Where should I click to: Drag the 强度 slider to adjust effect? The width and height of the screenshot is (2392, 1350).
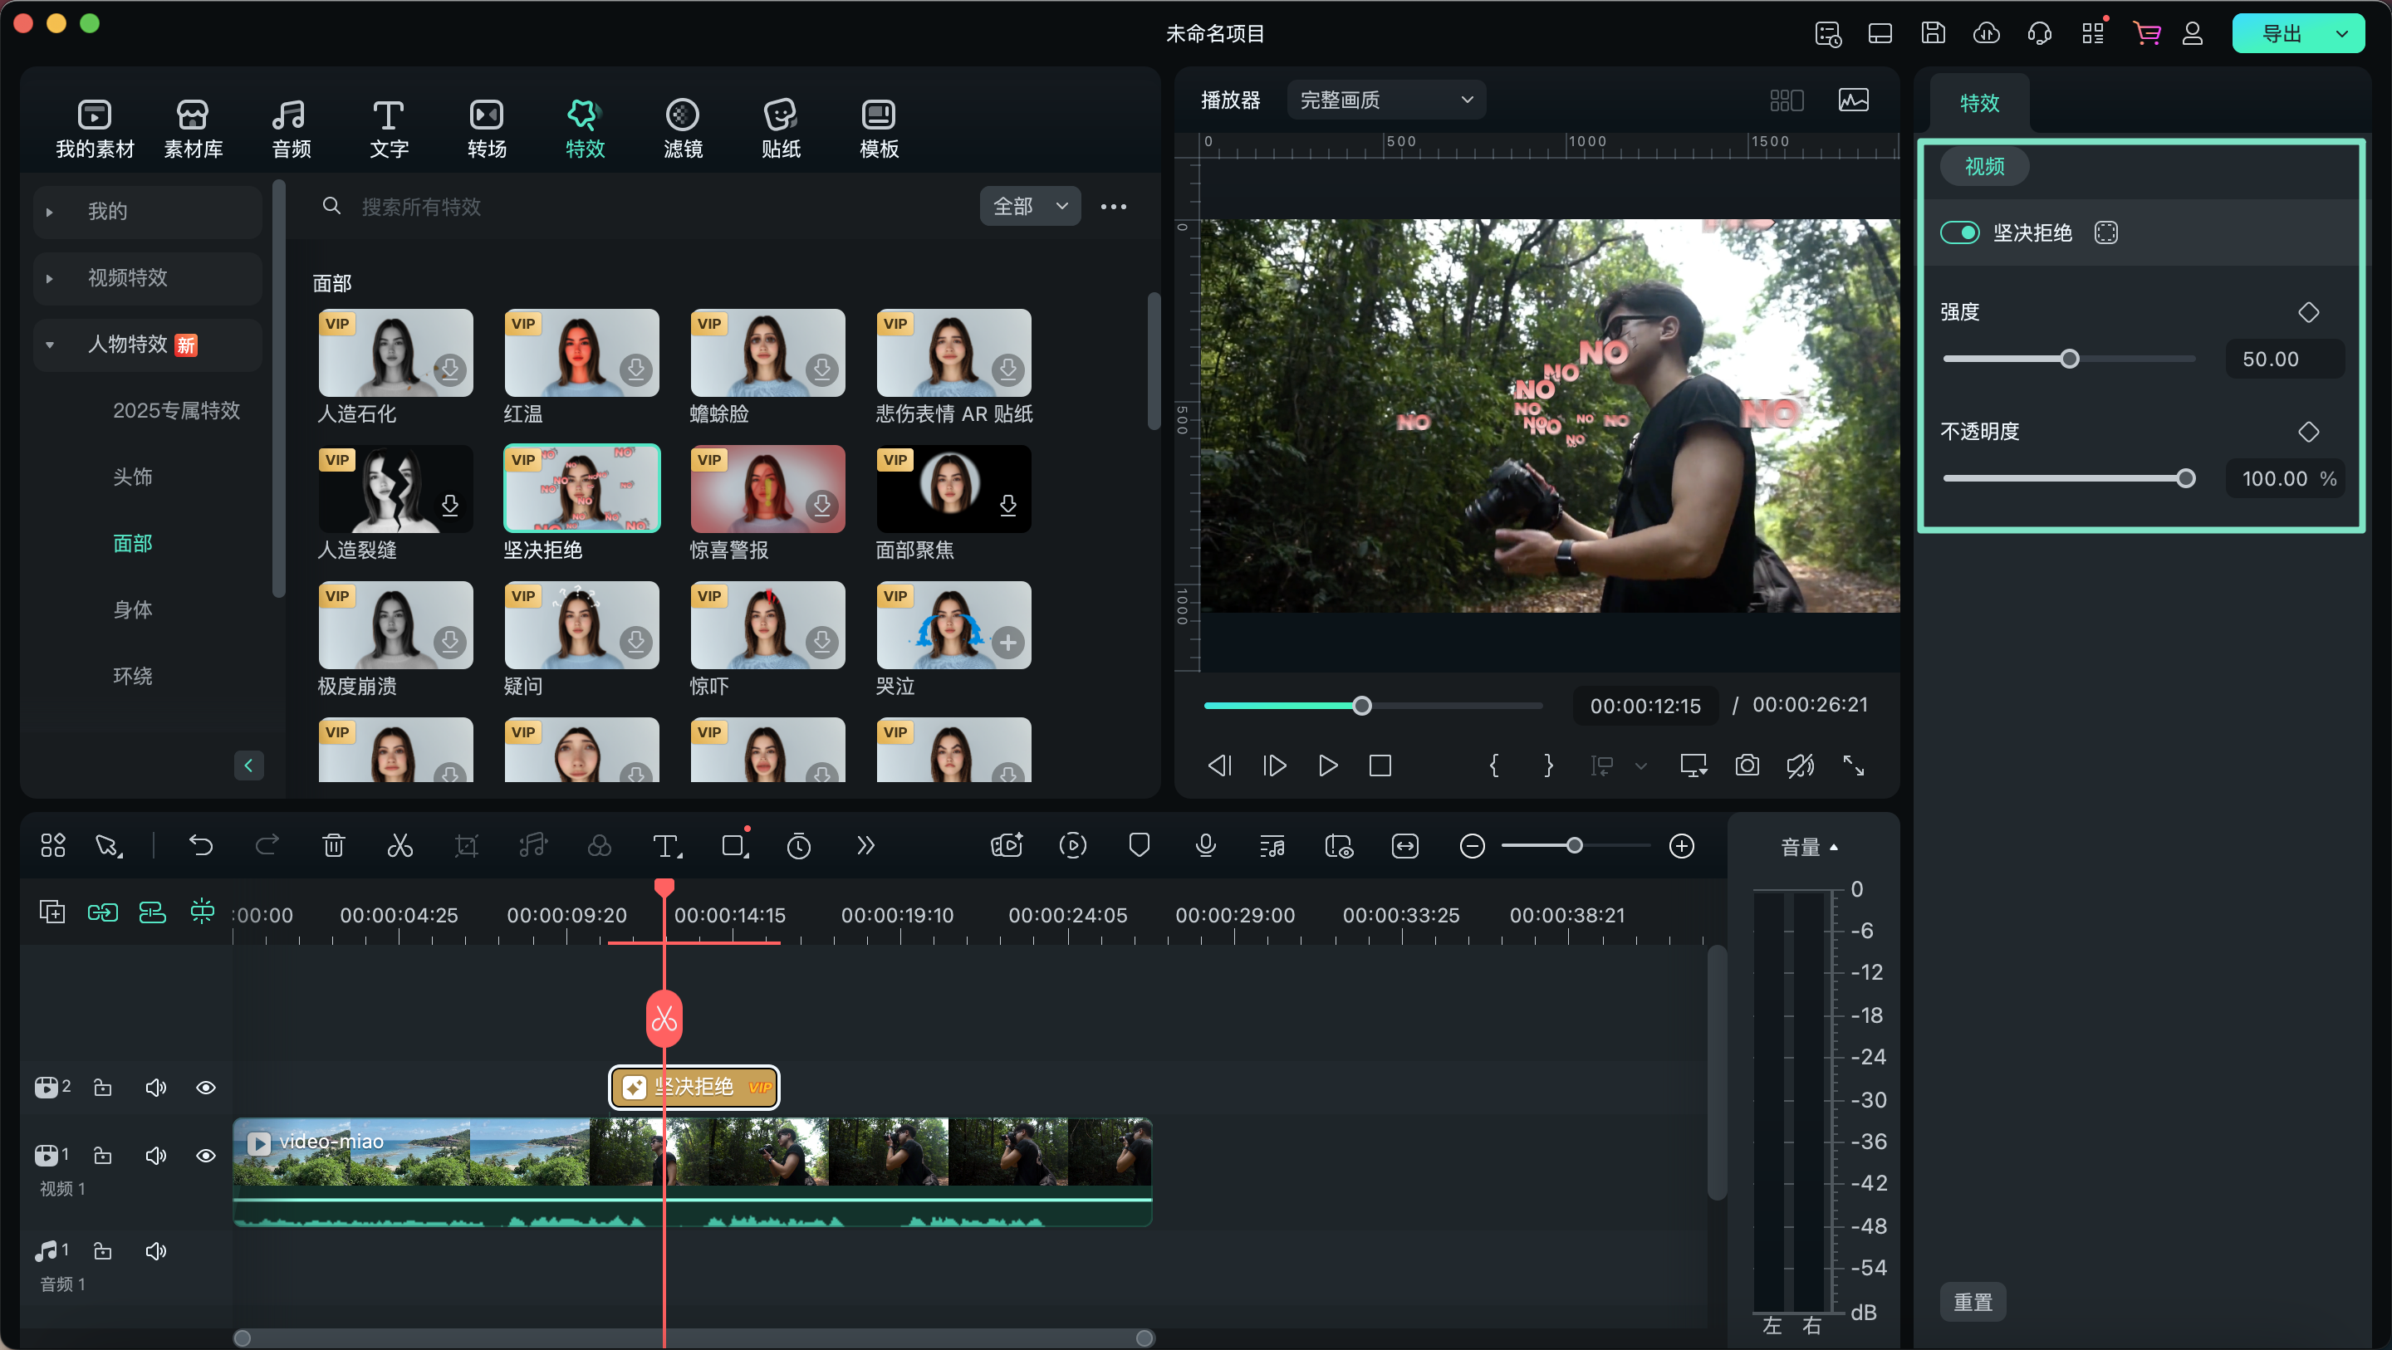coord(2066,360)
